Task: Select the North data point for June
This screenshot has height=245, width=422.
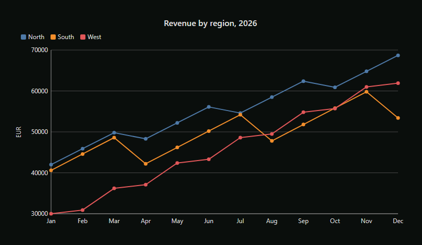Action: click(x=209, y=107)
